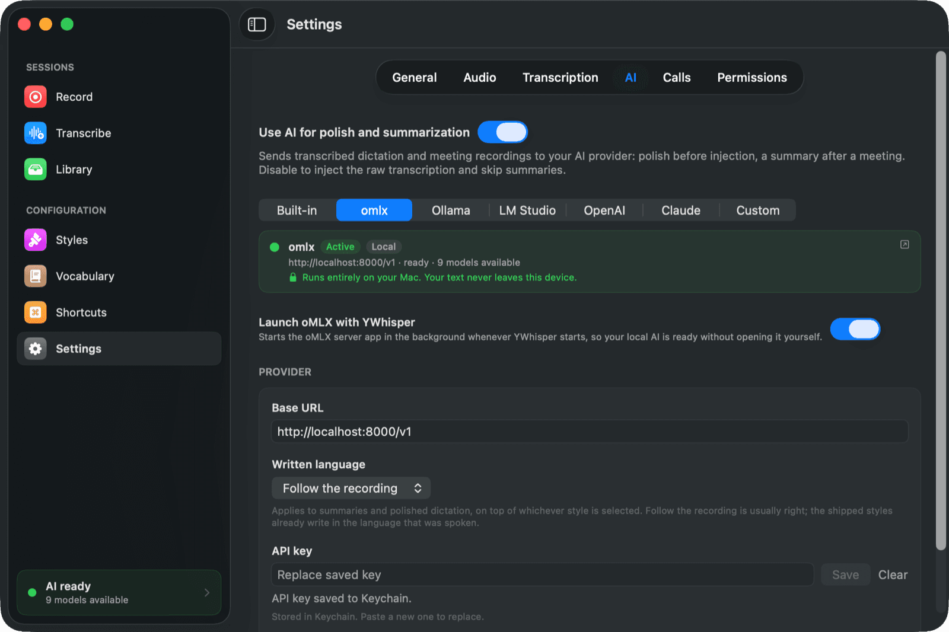Open the Transcription tab

click(x=560, y=78)
